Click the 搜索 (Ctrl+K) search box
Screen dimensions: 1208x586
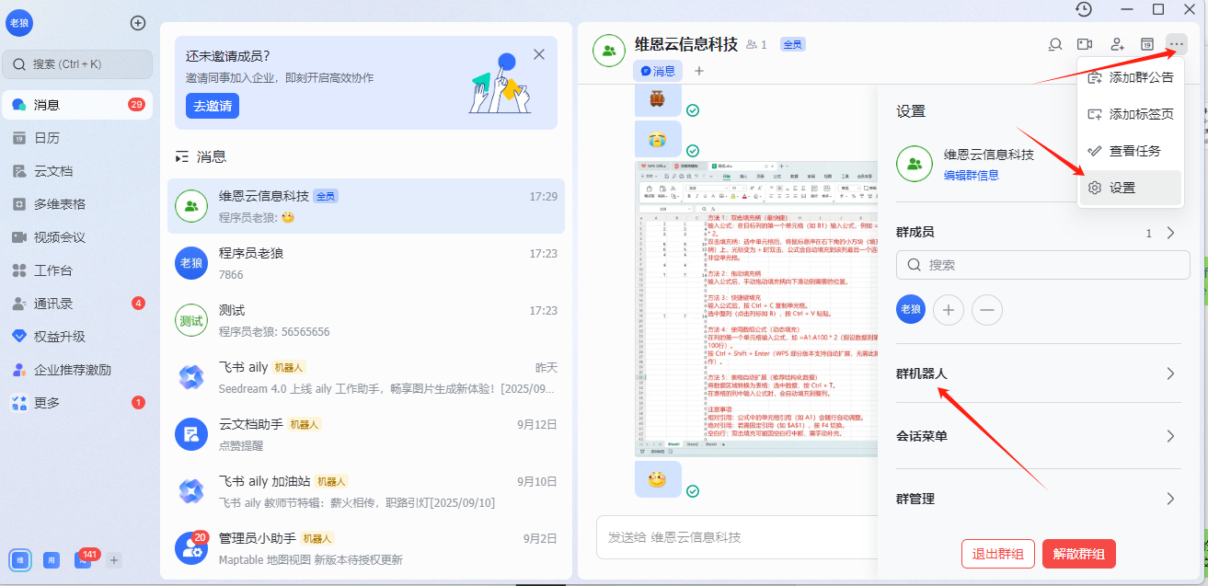point(77,64)
